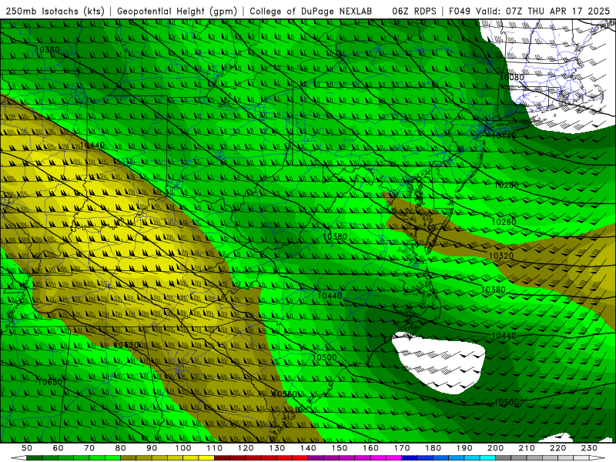Pick the cyan legend block just before 200
The width and height of the screenshot is (616, 462).
tap(487, 458)
